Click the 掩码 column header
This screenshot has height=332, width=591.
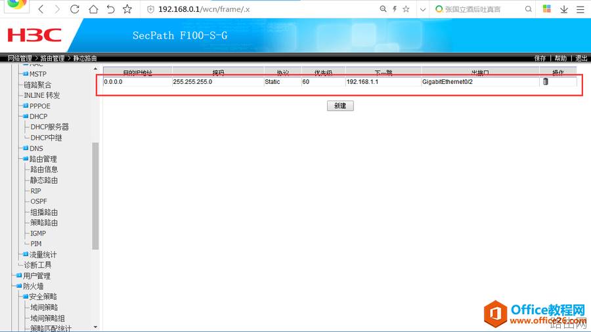[218, 73]
